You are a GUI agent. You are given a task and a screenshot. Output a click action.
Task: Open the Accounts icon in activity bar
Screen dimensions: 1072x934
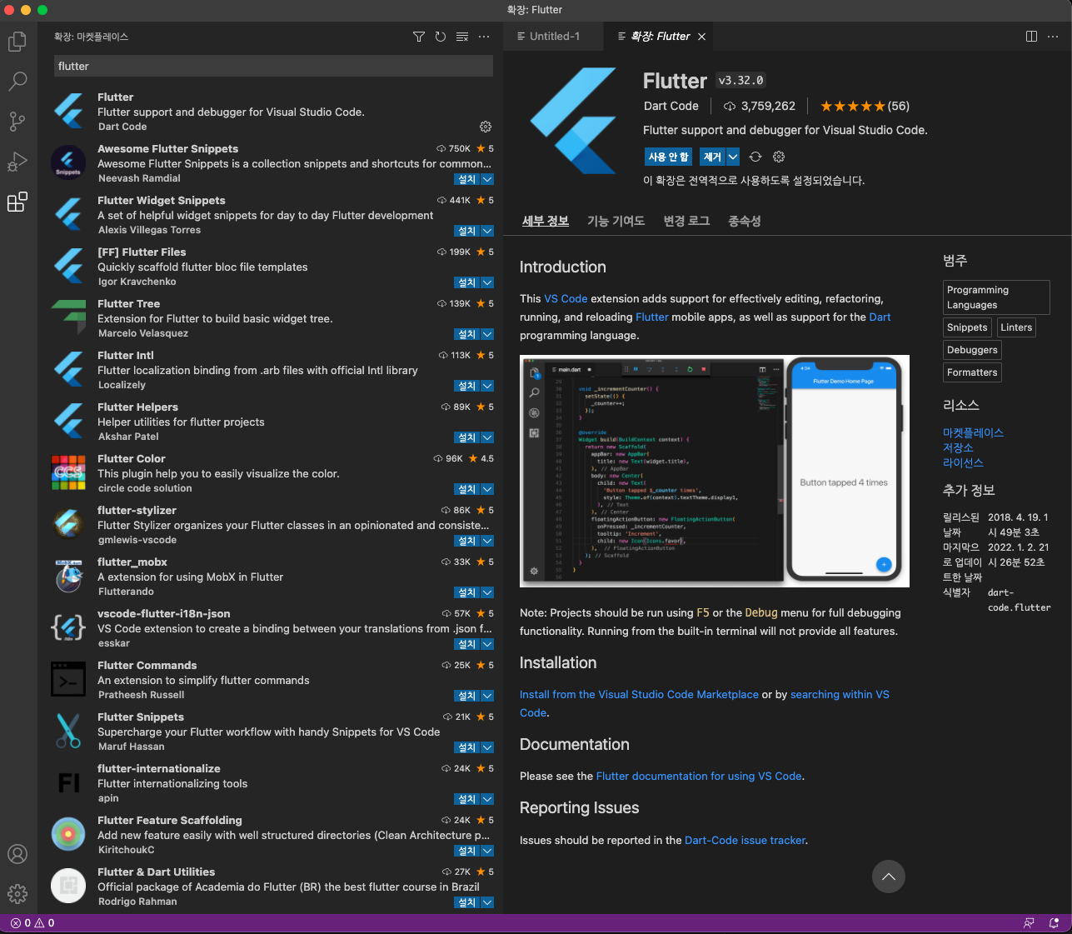click(17, 854)
